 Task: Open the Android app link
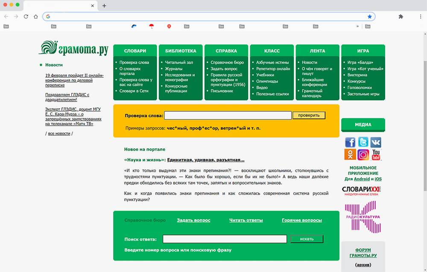pos(362,179)
